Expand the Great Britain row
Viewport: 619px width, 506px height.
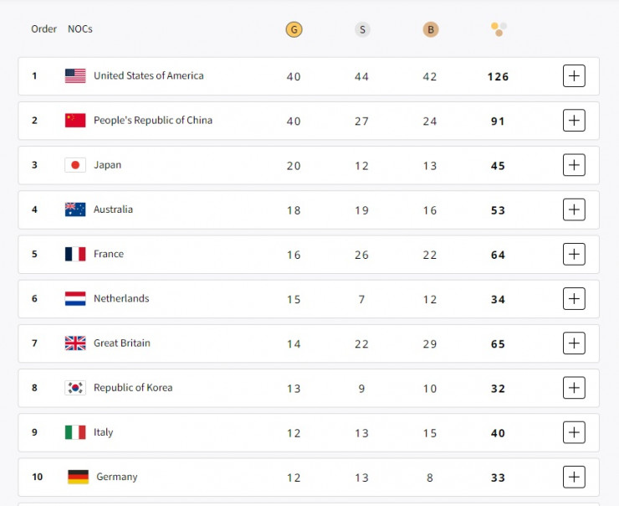click(574, 343)
